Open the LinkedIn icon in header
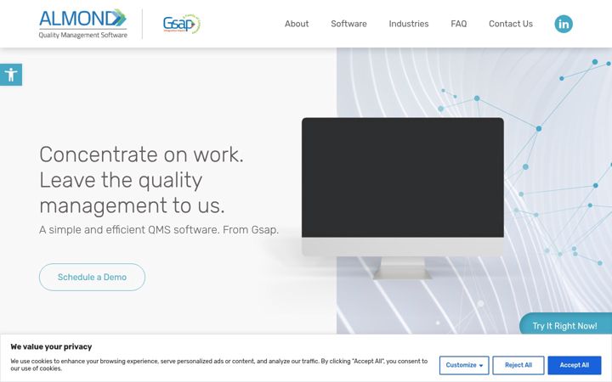612x382 pixels. (x=564, y=24)
